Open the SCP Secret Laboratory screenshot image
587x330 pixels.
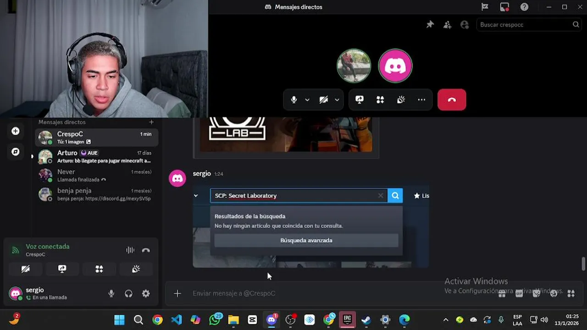coord(311,226)
